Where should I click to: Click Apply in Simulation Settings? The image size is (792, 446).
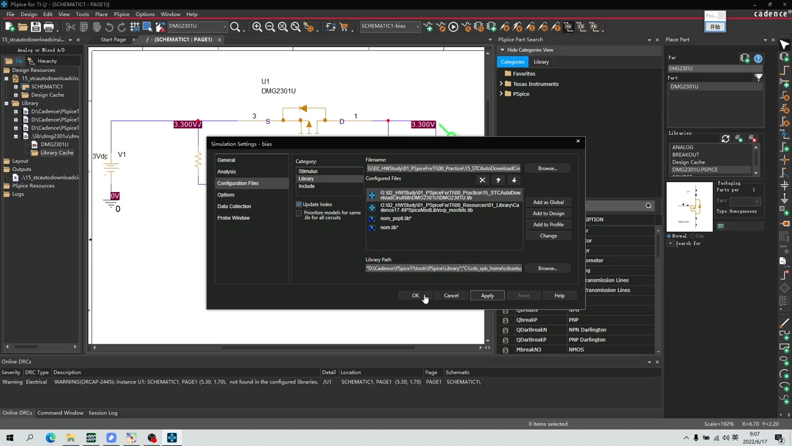click(x=488, y=295)
